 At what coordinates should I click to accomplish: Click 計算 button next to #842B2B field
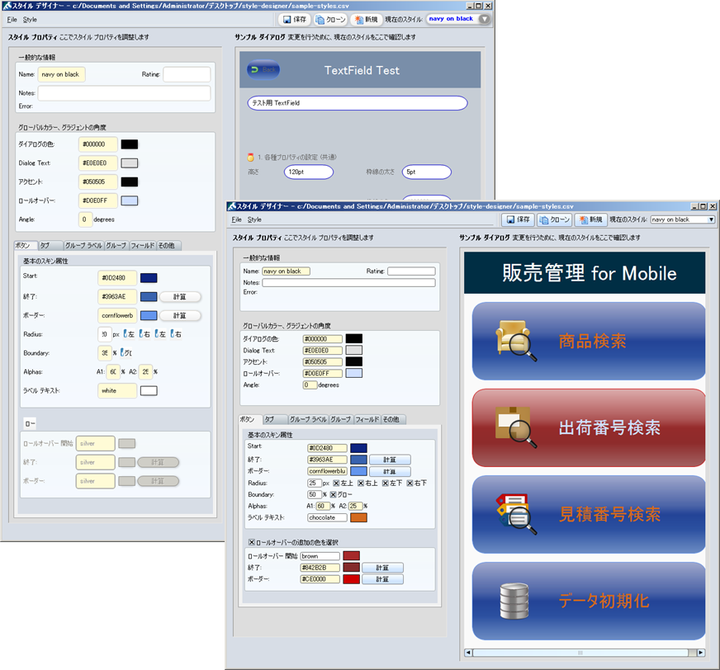tap(382, 568)
